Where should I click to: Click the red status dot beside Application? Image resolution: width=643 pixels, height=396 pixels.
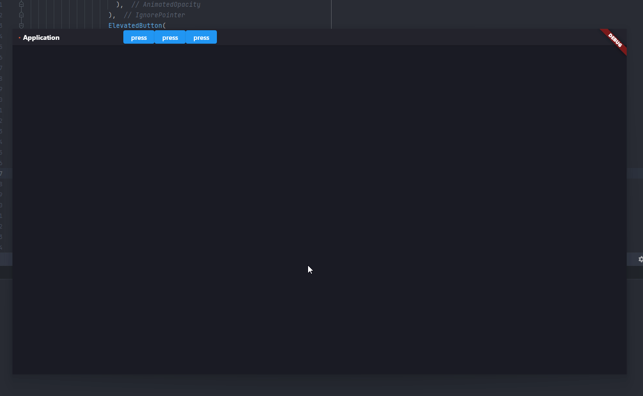click(x=19, y=37)
